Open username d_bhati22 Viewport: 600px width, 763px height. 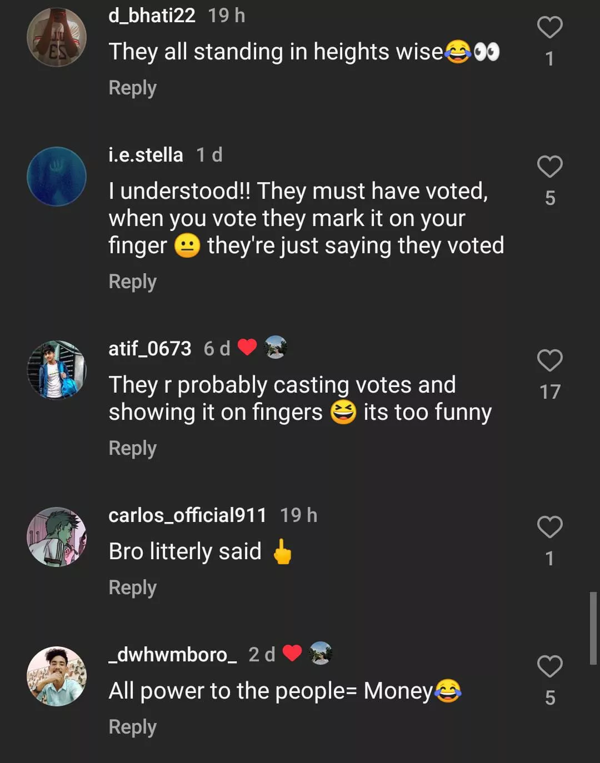[x=152, y=16]
